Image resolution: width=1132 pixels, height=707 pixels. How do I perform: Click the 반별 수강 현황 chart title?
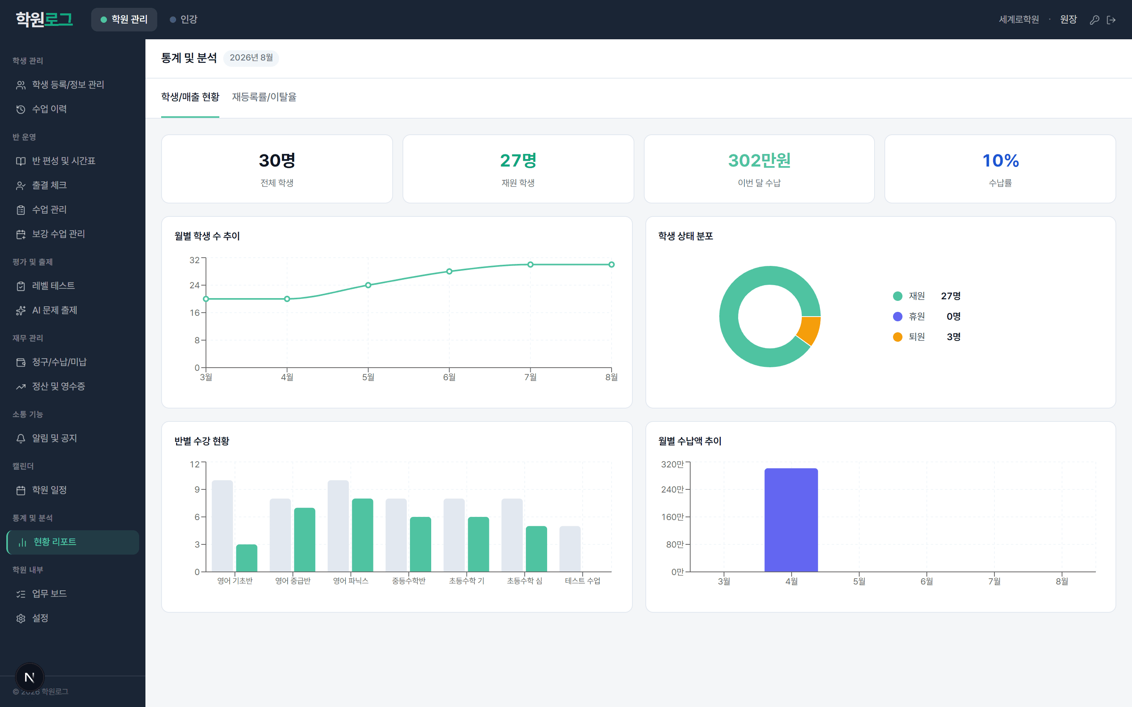coord(202,441)
